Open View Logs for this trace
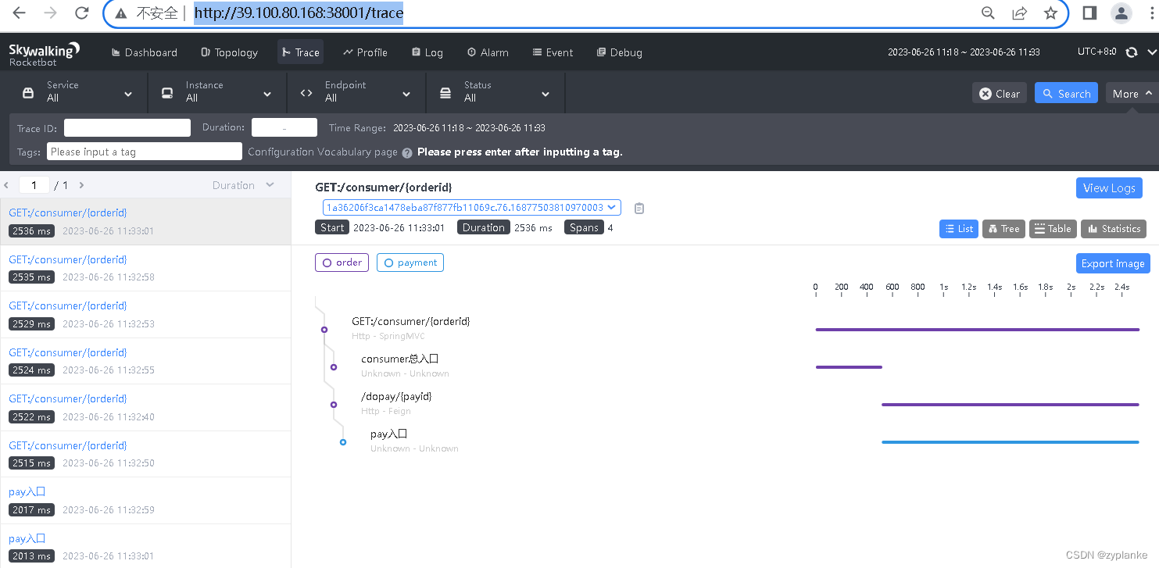1159x568 pixels. coord(1109,188)
